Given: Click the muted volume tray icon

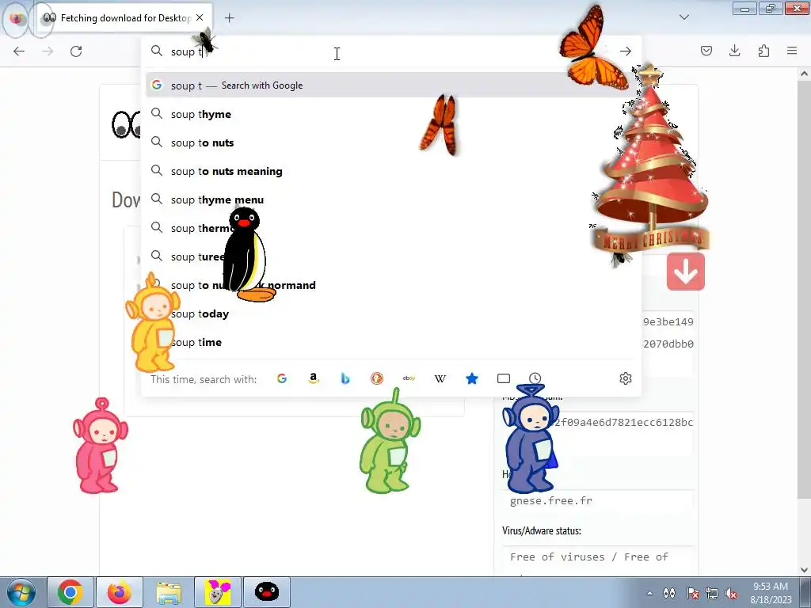Looking at the screenshot, I should point(731,594).
